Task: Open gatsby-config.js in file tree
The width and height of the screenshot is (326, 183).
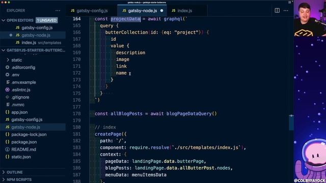Action: 27,120
